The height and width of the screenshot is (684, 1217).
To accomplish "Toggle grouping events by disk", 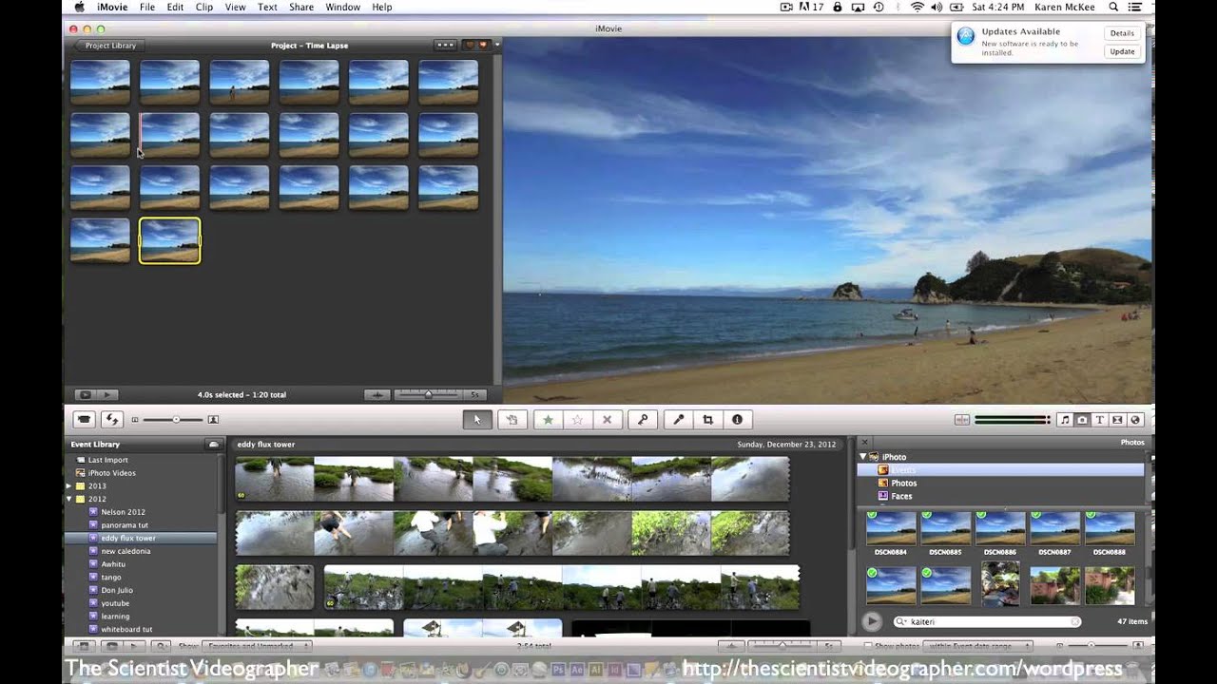I will pos(213,445).
